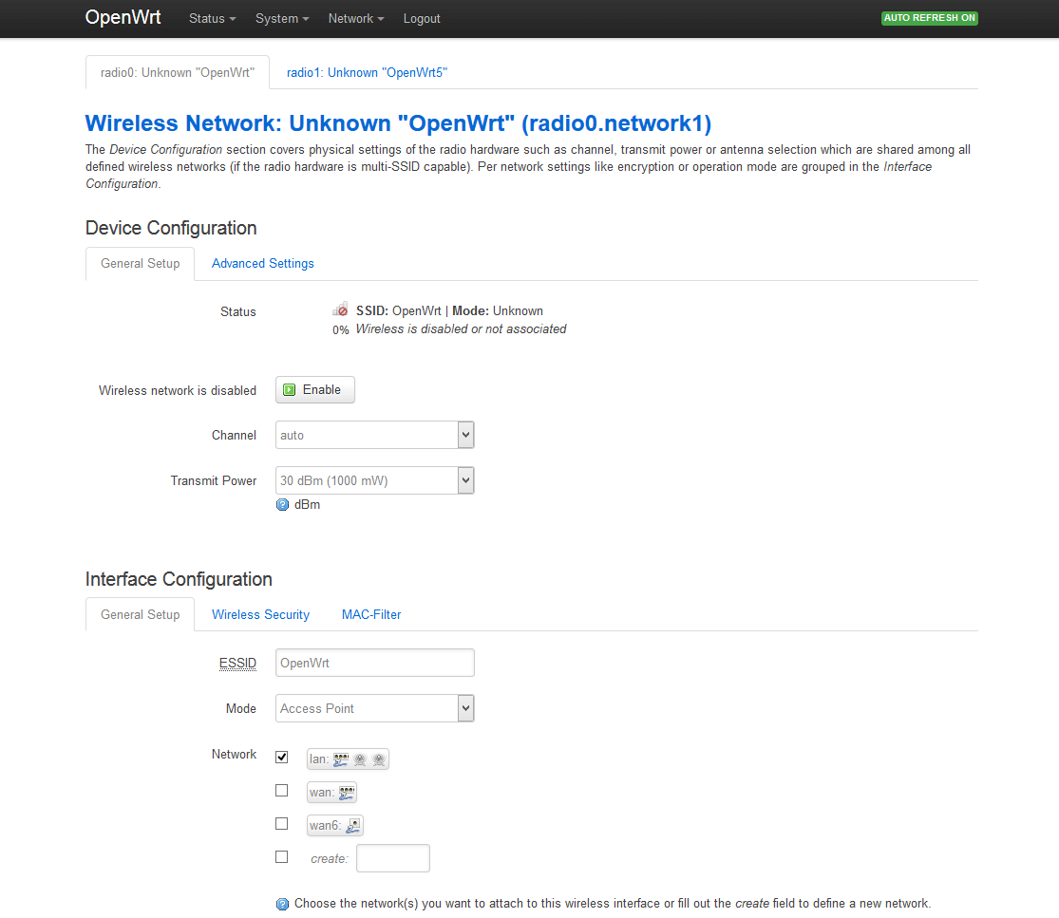Check the wan network checkbox
This screenshot has width=1059, height=918.
(281, 791)
